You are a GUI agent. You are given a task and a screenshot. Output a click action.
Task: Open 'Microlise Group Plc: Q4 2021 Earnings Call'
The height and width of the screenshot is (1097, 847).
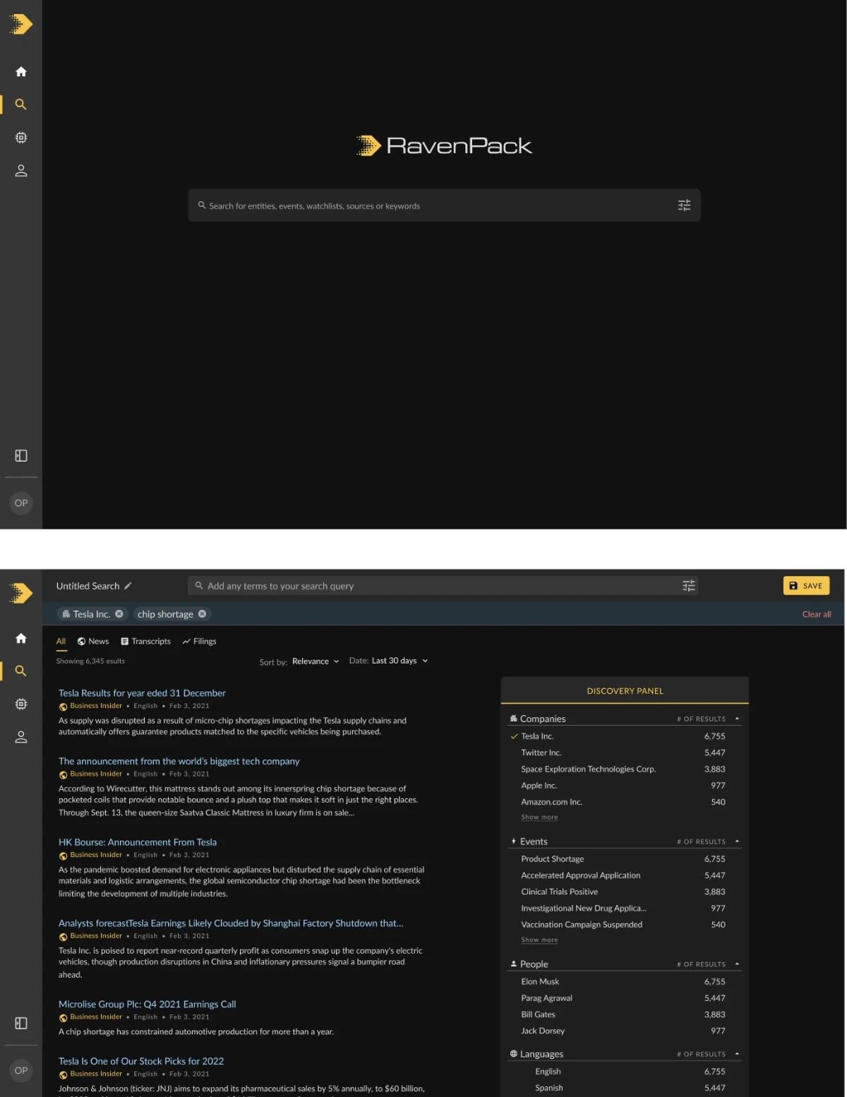pyautogui.click(x=147, y=1005)
